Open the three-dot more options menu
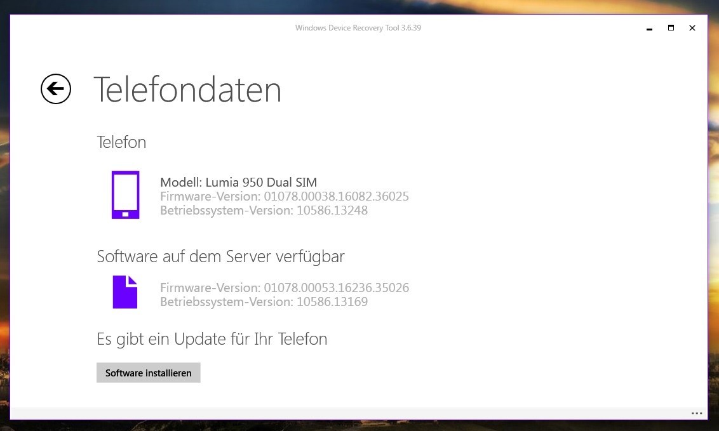This screenshot has width=719, height=431. coord(697,413)
